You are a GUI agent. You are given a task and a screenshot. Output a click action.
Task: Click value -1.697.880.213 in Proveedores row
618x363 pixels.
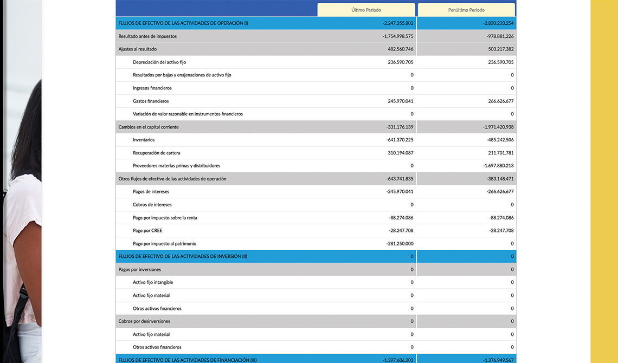498,166
